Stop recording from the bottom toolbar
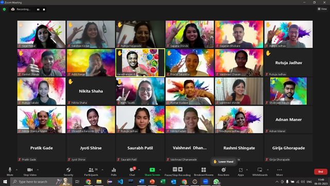This screenshot has height=186, width=330. click(x=180, y=170)
